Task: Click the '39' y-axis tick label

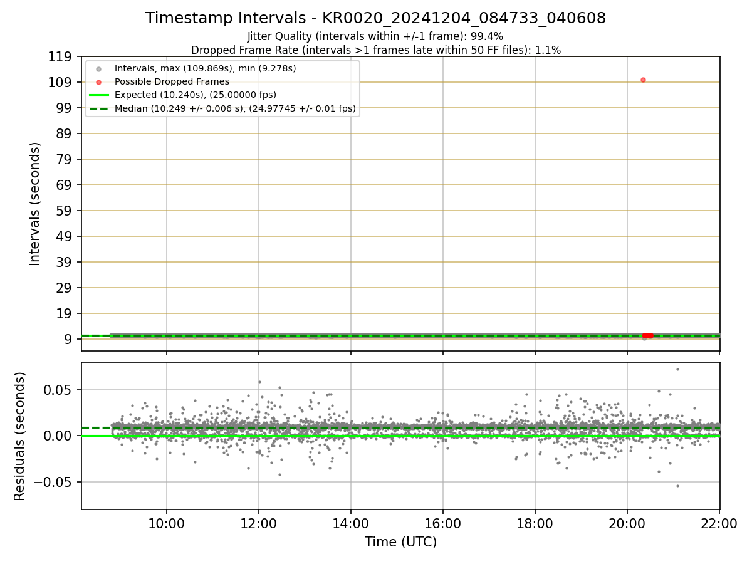Action: coord(65,263)
